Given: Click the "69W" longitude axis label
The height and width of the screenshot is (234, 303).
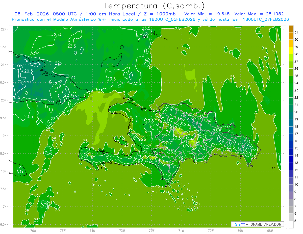Looking at the screenshot, I should coord(240,231).
